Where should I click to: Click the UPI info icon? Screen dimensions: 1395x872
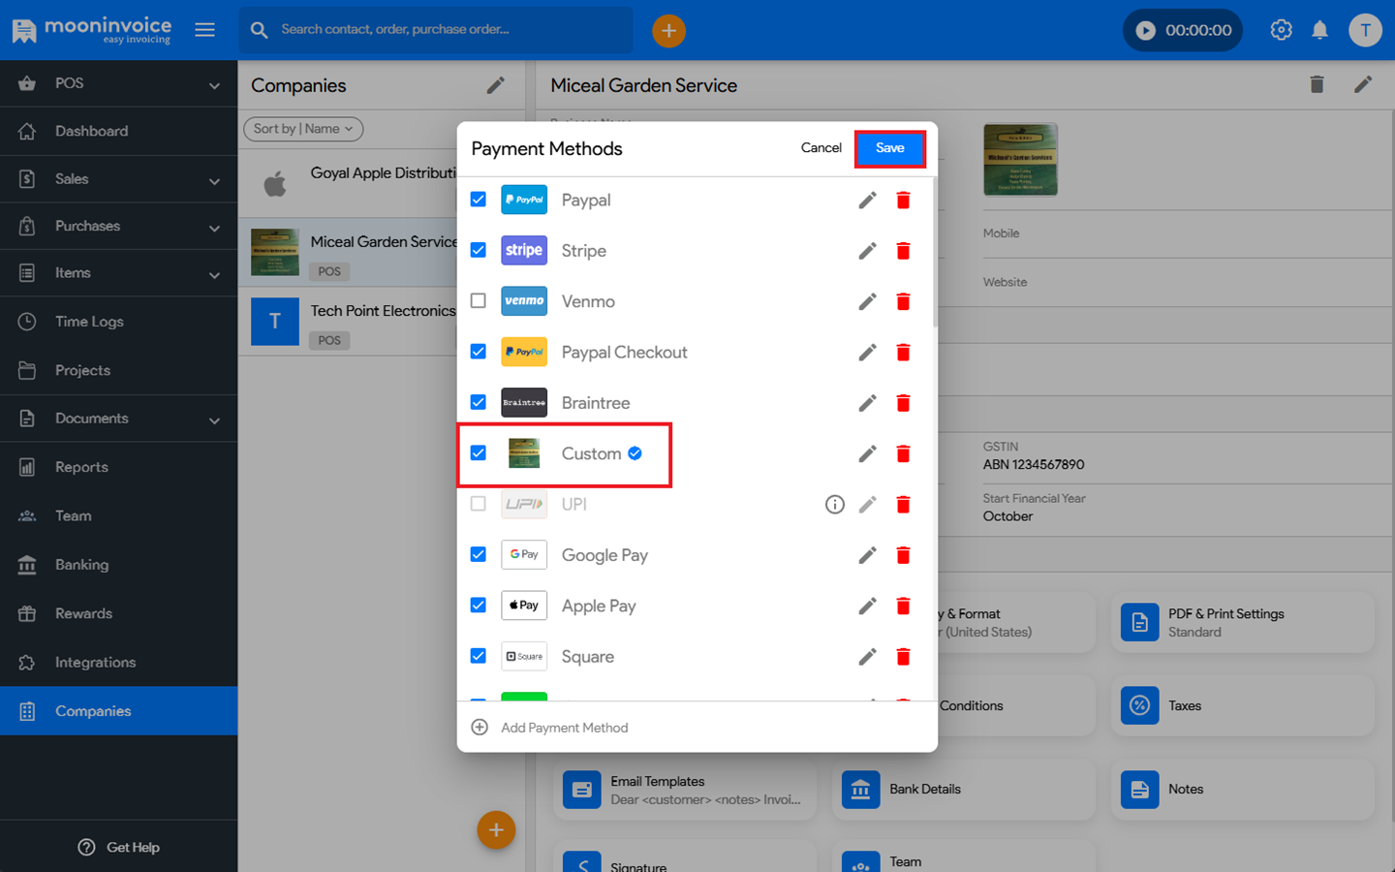[x=834, y=505]
